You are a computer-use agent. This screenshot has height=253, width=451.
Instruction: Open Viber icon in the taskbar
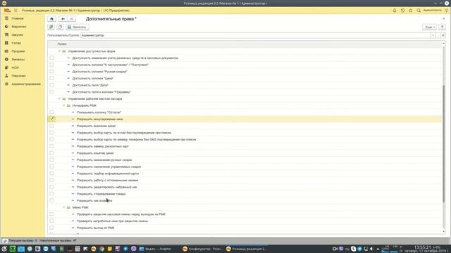133,249
